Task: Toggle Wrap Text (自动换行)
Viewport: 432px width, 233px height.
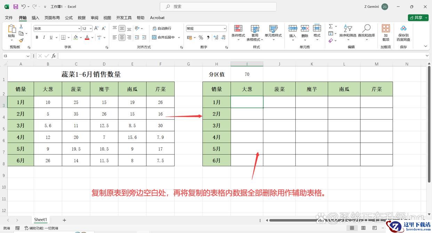Action: (x=162, y=28)
